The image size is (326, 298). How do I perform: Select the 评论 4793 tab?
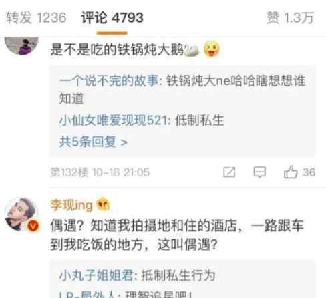112,18
